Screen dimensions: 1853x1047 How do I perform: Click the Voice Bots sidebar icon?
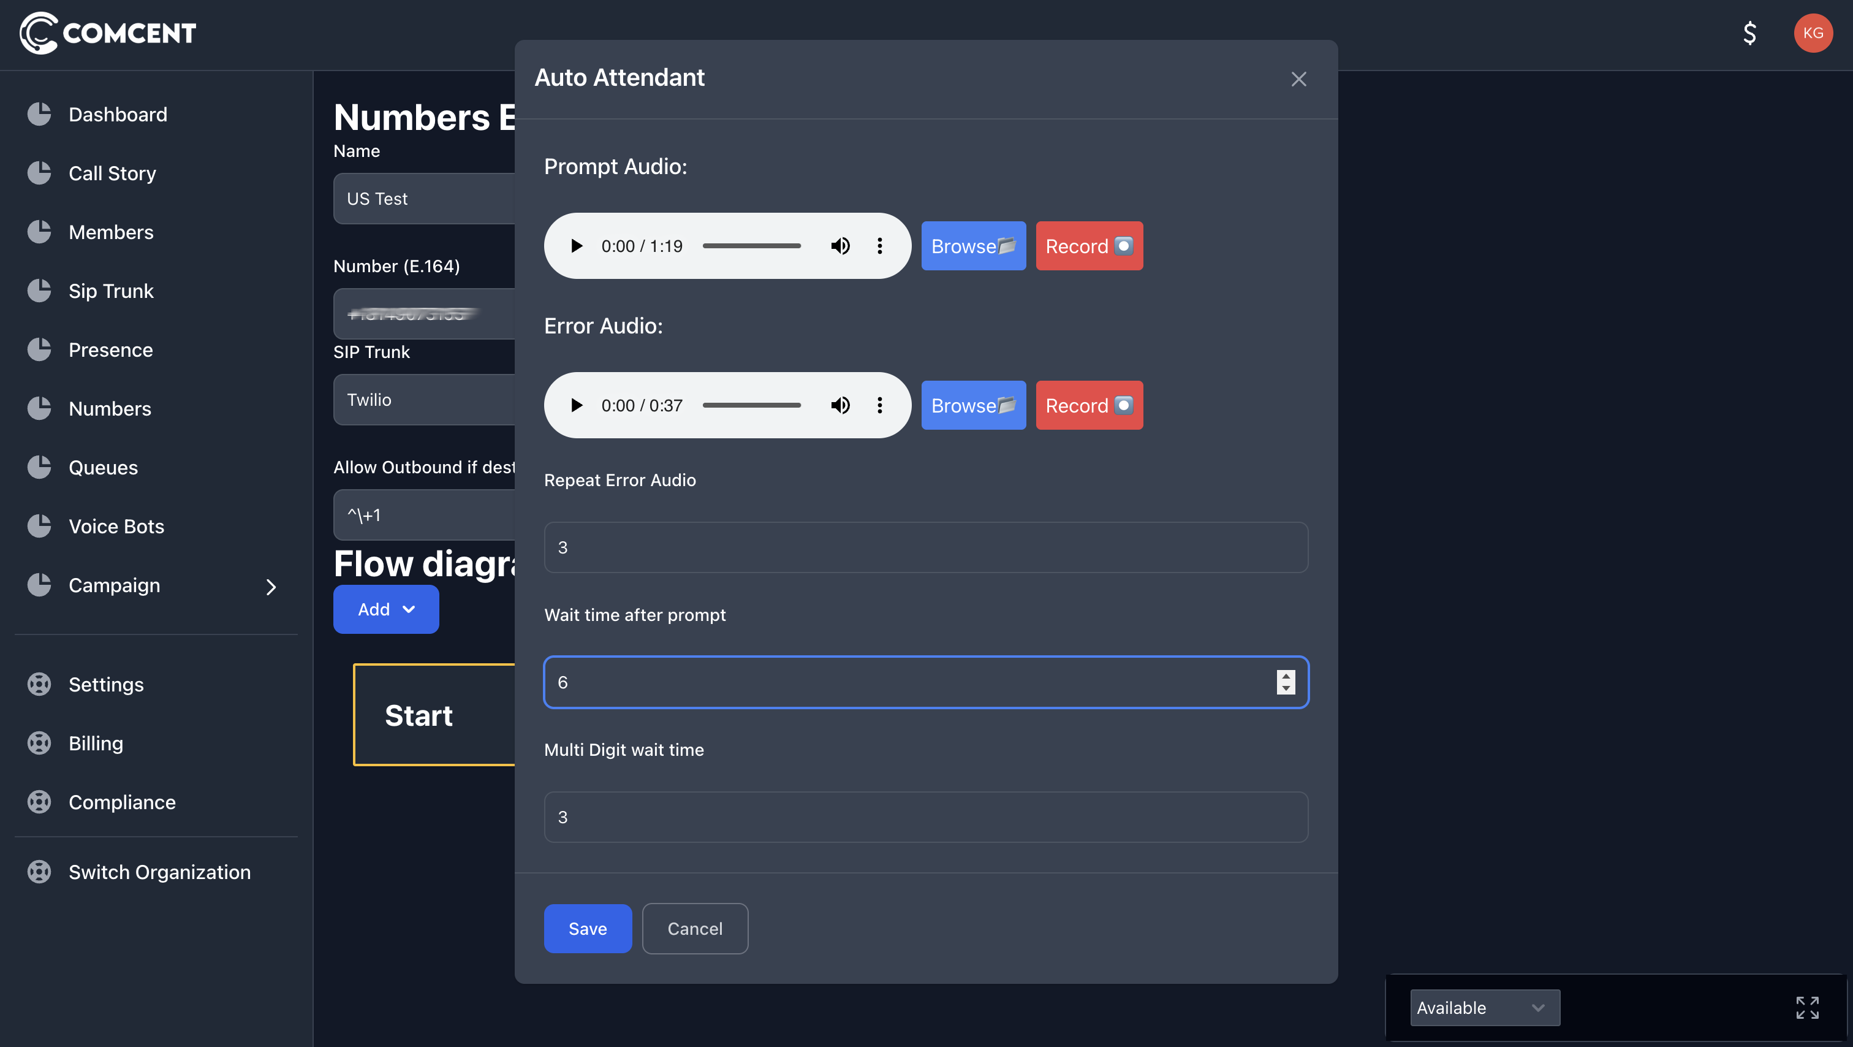pyautogui.click(x=40, y=526)
